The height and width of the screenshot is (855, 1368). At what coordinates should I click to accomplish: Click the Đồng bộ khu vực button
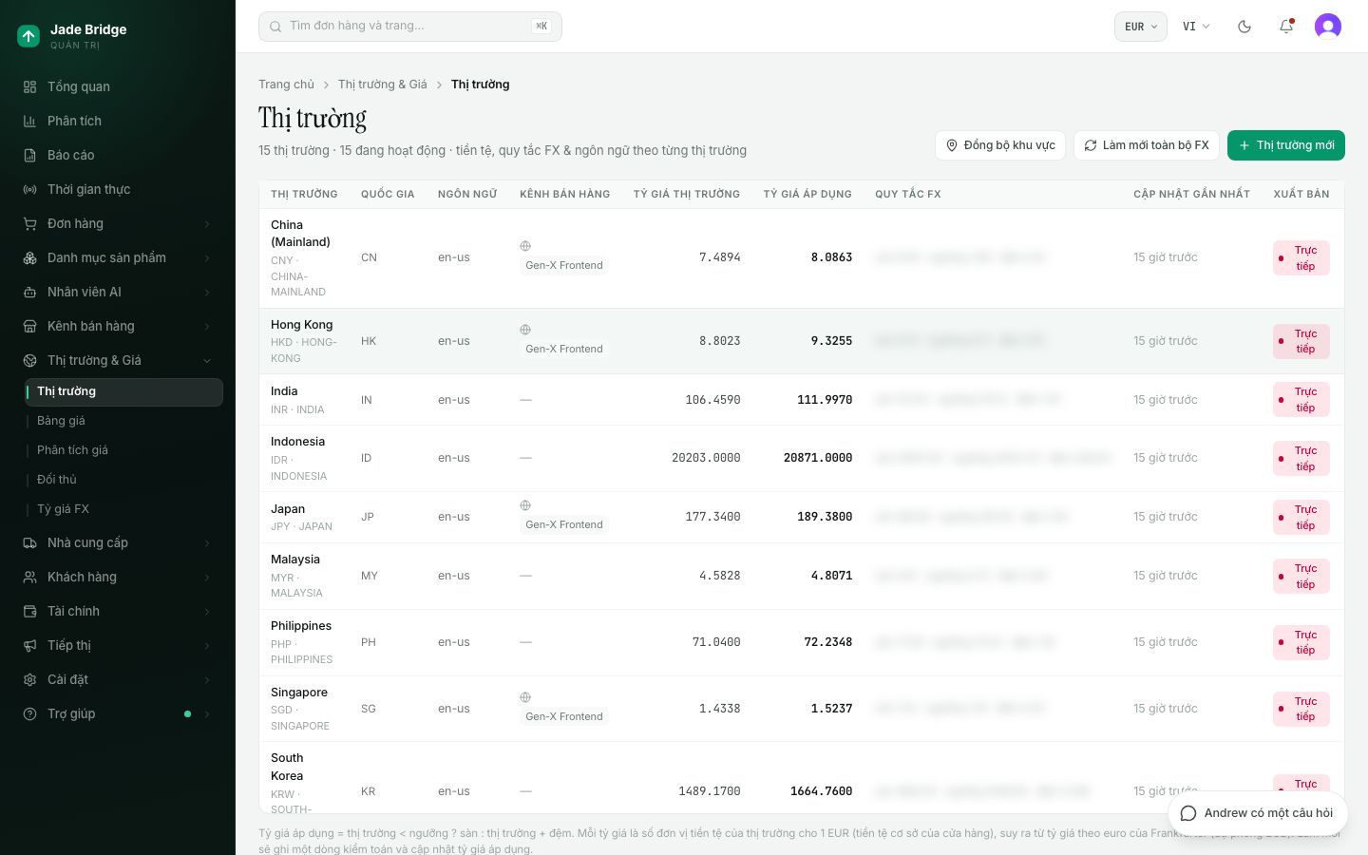1000,145
